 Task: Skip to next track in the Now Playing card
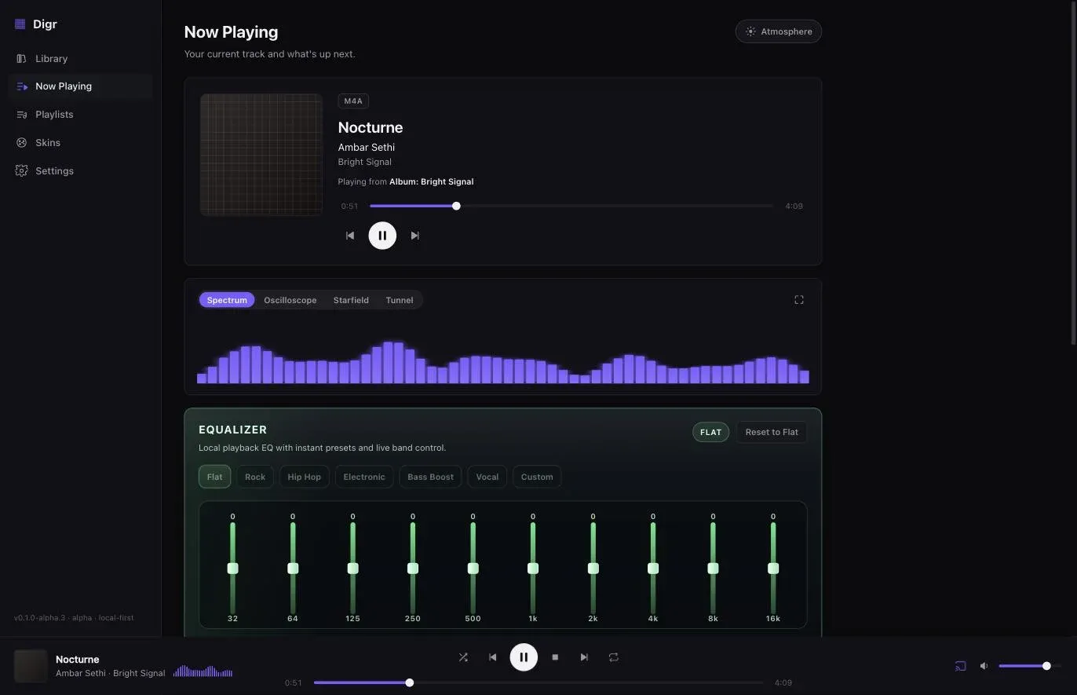415,236
